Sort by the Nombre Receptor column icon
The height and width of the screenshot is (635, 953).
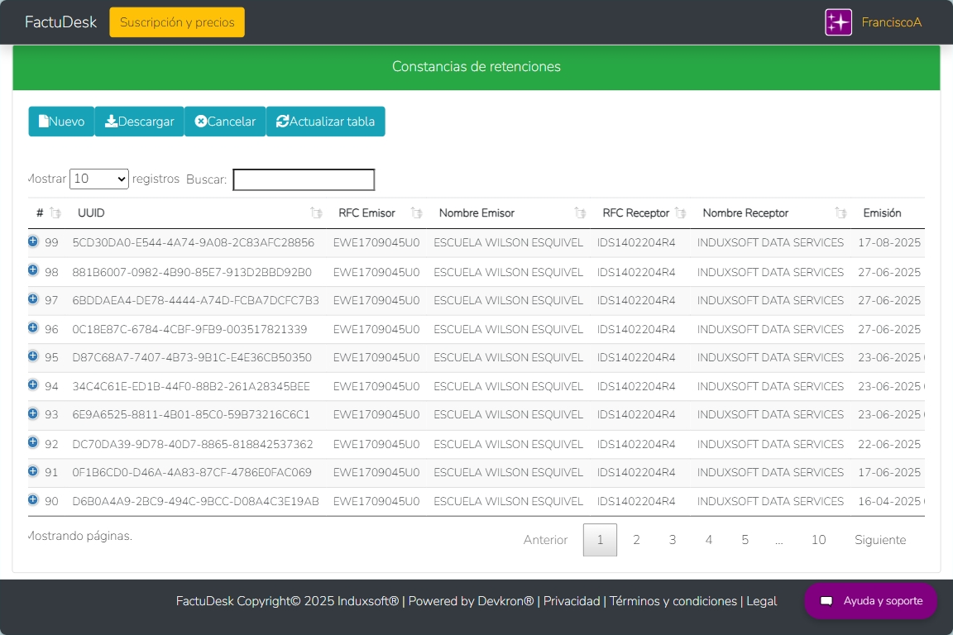point(841,213)
